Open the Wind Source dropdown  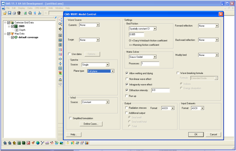click(x=95, y=102)
